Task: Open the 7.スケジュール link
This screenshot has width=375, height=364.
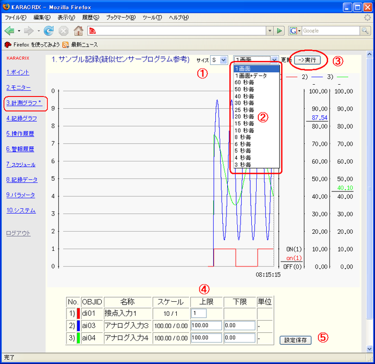Action: tap(21, 165)
